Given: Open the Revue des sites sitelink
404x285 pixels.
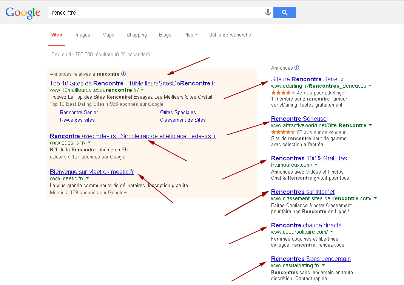Looking at the screenshot, I should [x=77, y=120].
